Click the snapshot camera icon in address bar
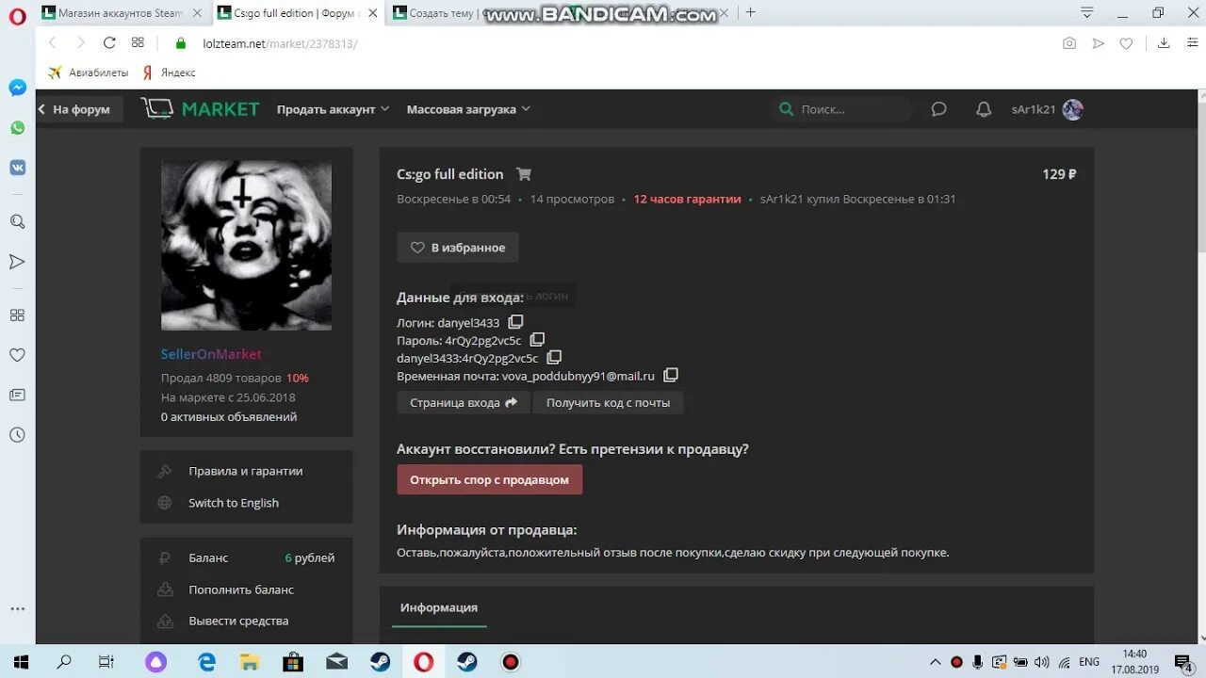 click(1069, 43)
